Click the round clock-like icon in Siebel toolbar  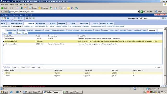[x=30, y=18]
